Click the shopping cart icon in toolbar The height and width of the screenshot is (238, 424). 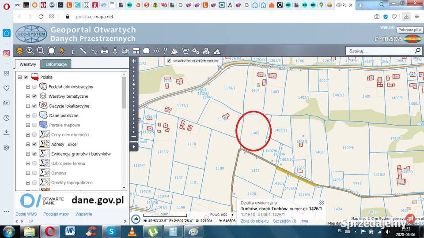(185, 51)
